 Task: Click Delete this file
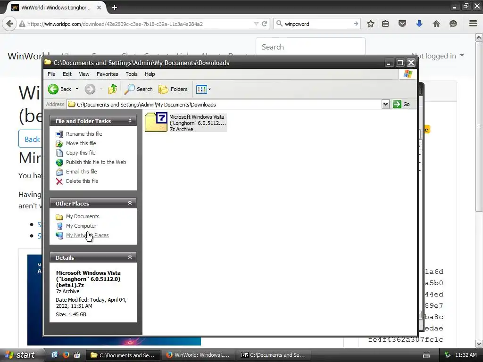(82, 181)
